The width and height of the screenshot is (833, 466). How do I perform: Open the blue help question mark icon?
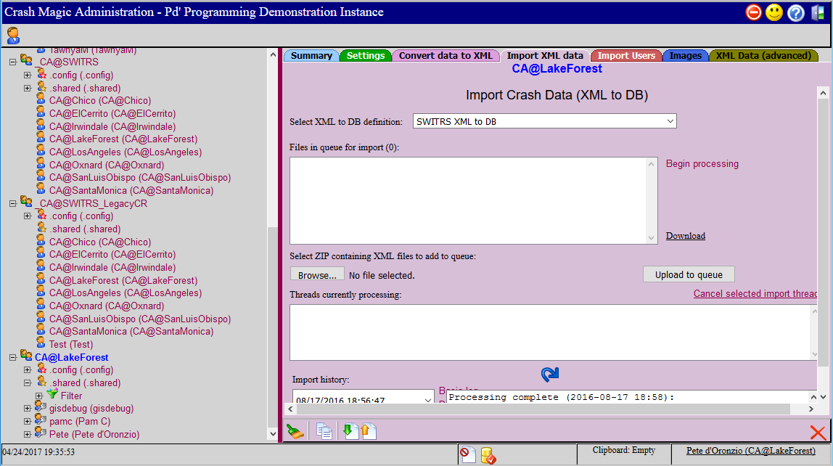(x=796, y=13)
